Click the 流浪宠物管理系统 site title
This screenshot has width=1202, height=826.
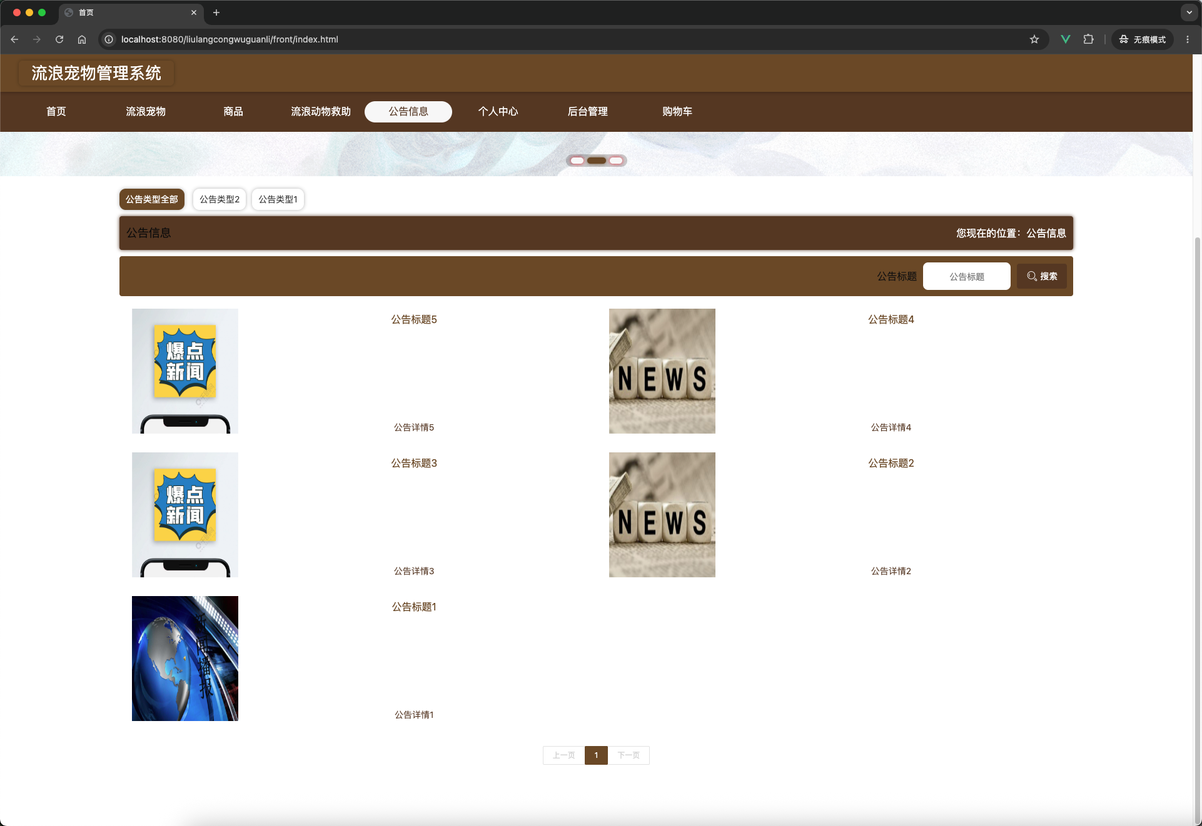[x=96, y=73]
